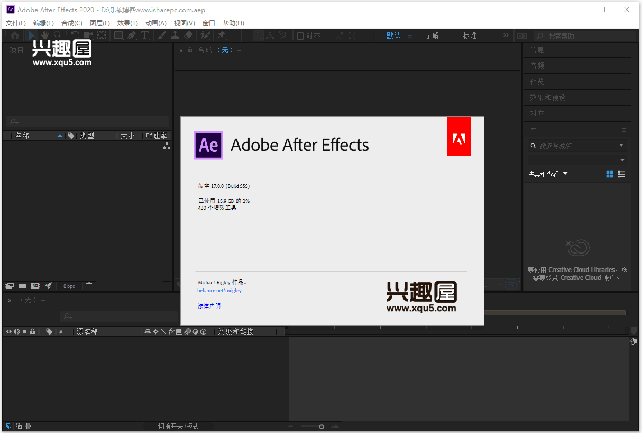Toggle the audio speaker column in timeline

(x=17, y=332)
